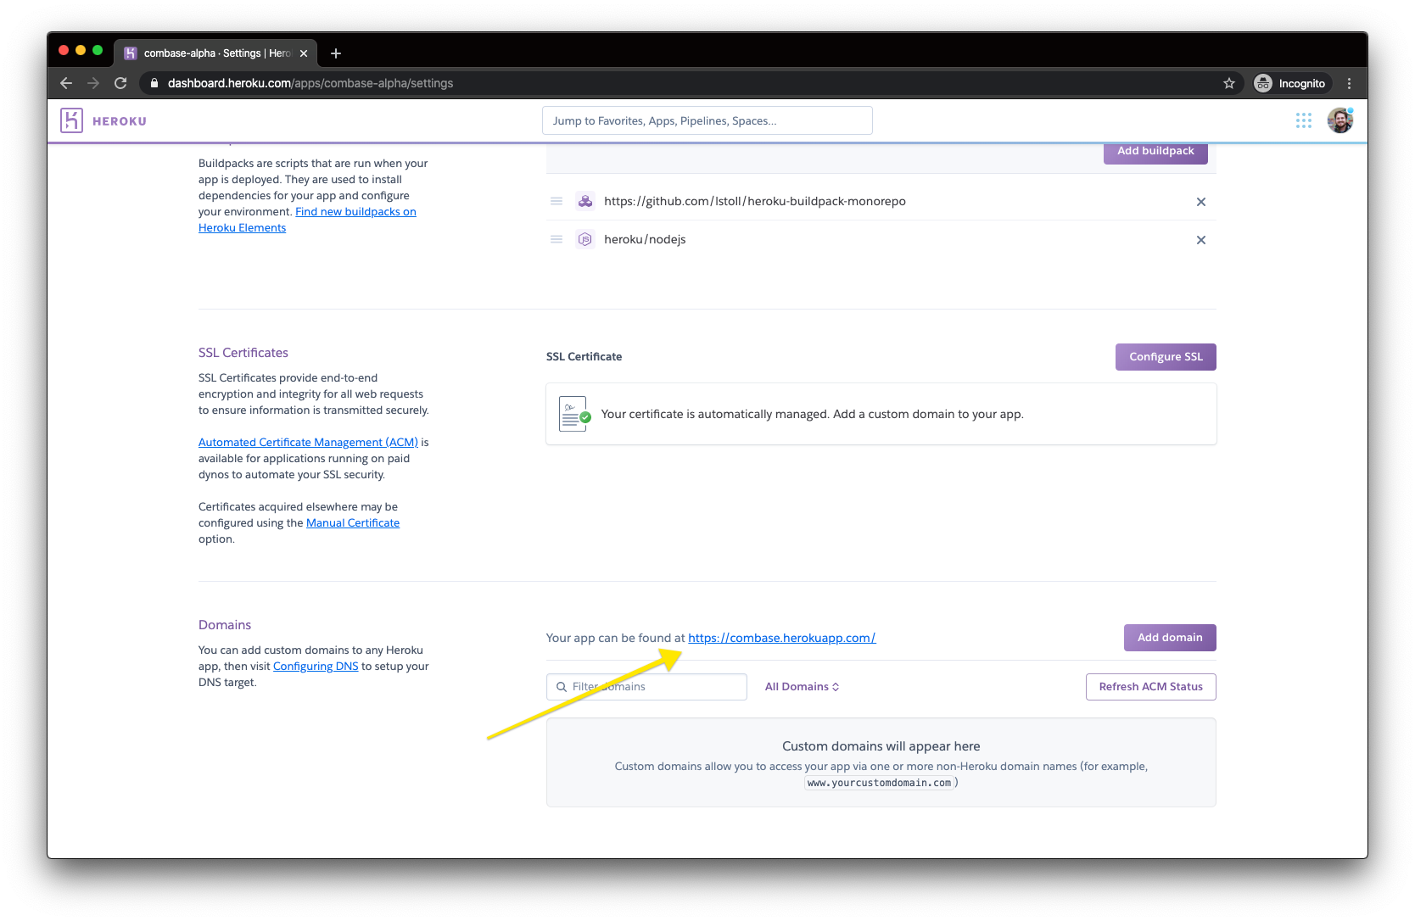Click the github heroku-buildpack-monorepo URL text

(755, 201)
